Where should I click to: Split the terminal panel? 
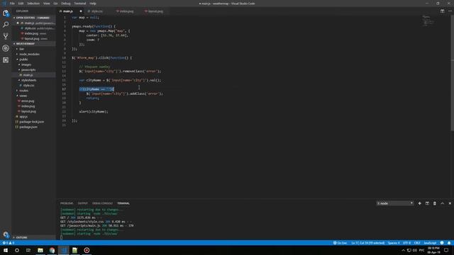click(x=427, y=203)
